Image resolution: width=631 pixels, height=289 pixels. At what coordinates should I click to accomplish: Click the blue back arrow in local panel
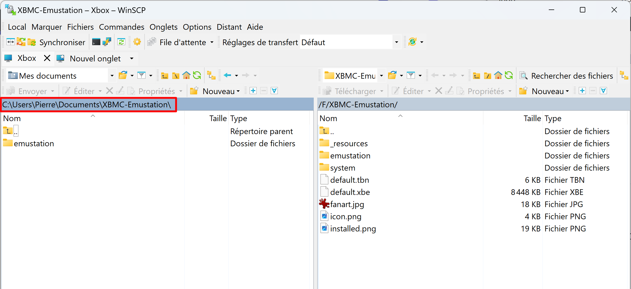point(227,75)
